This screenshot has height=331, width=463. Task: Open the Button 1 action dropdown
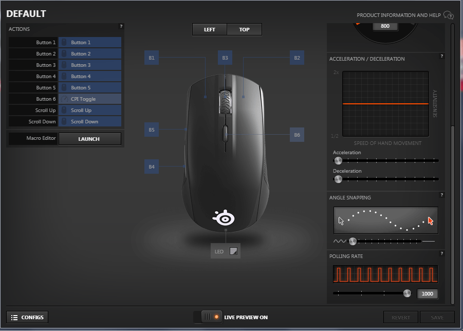click(x=90, y=42)
